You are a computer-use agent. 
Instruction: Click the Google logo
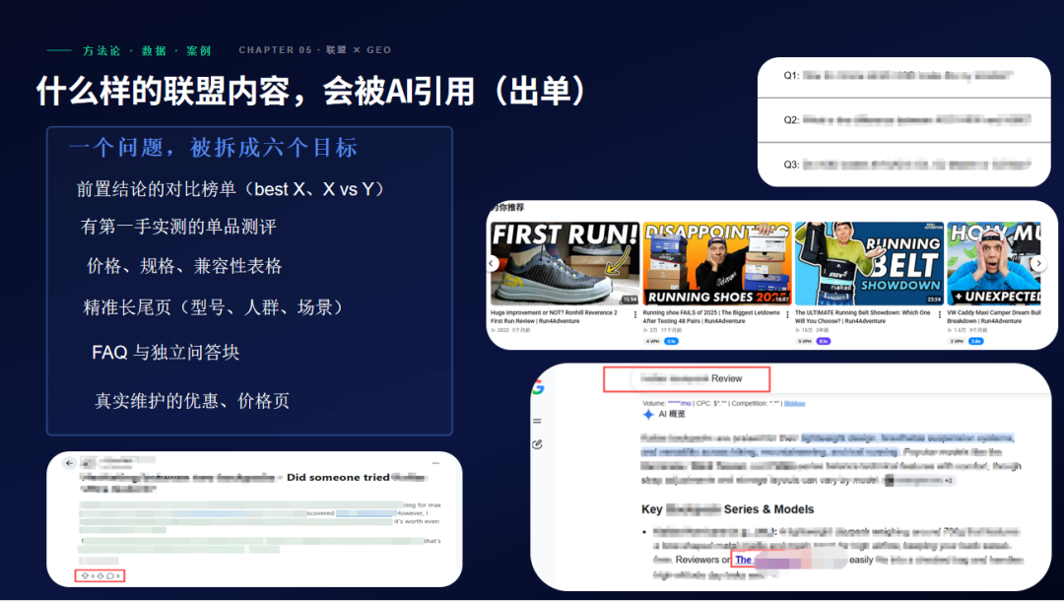pyautogui.click(x=538, y=387)
